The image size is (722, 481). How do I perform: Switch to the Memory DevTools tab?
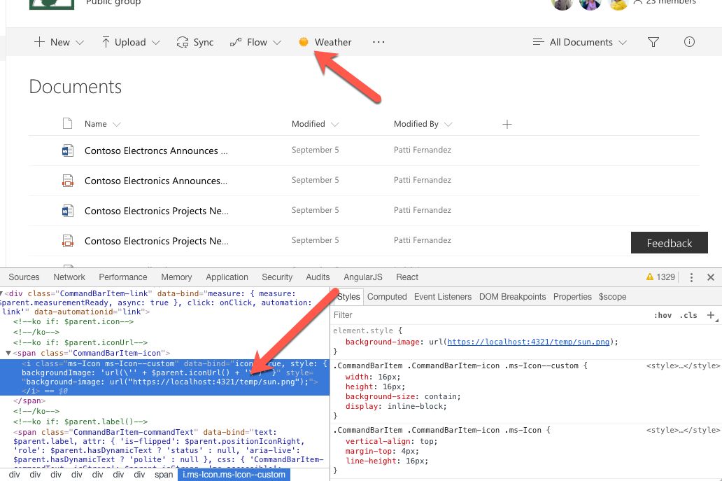pos(176,277)
